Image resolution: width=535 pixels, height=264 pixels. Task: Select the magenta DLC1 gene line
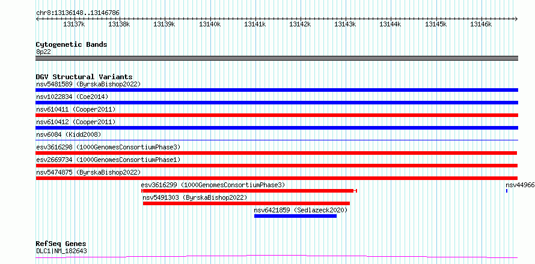(x=277, y=257)
